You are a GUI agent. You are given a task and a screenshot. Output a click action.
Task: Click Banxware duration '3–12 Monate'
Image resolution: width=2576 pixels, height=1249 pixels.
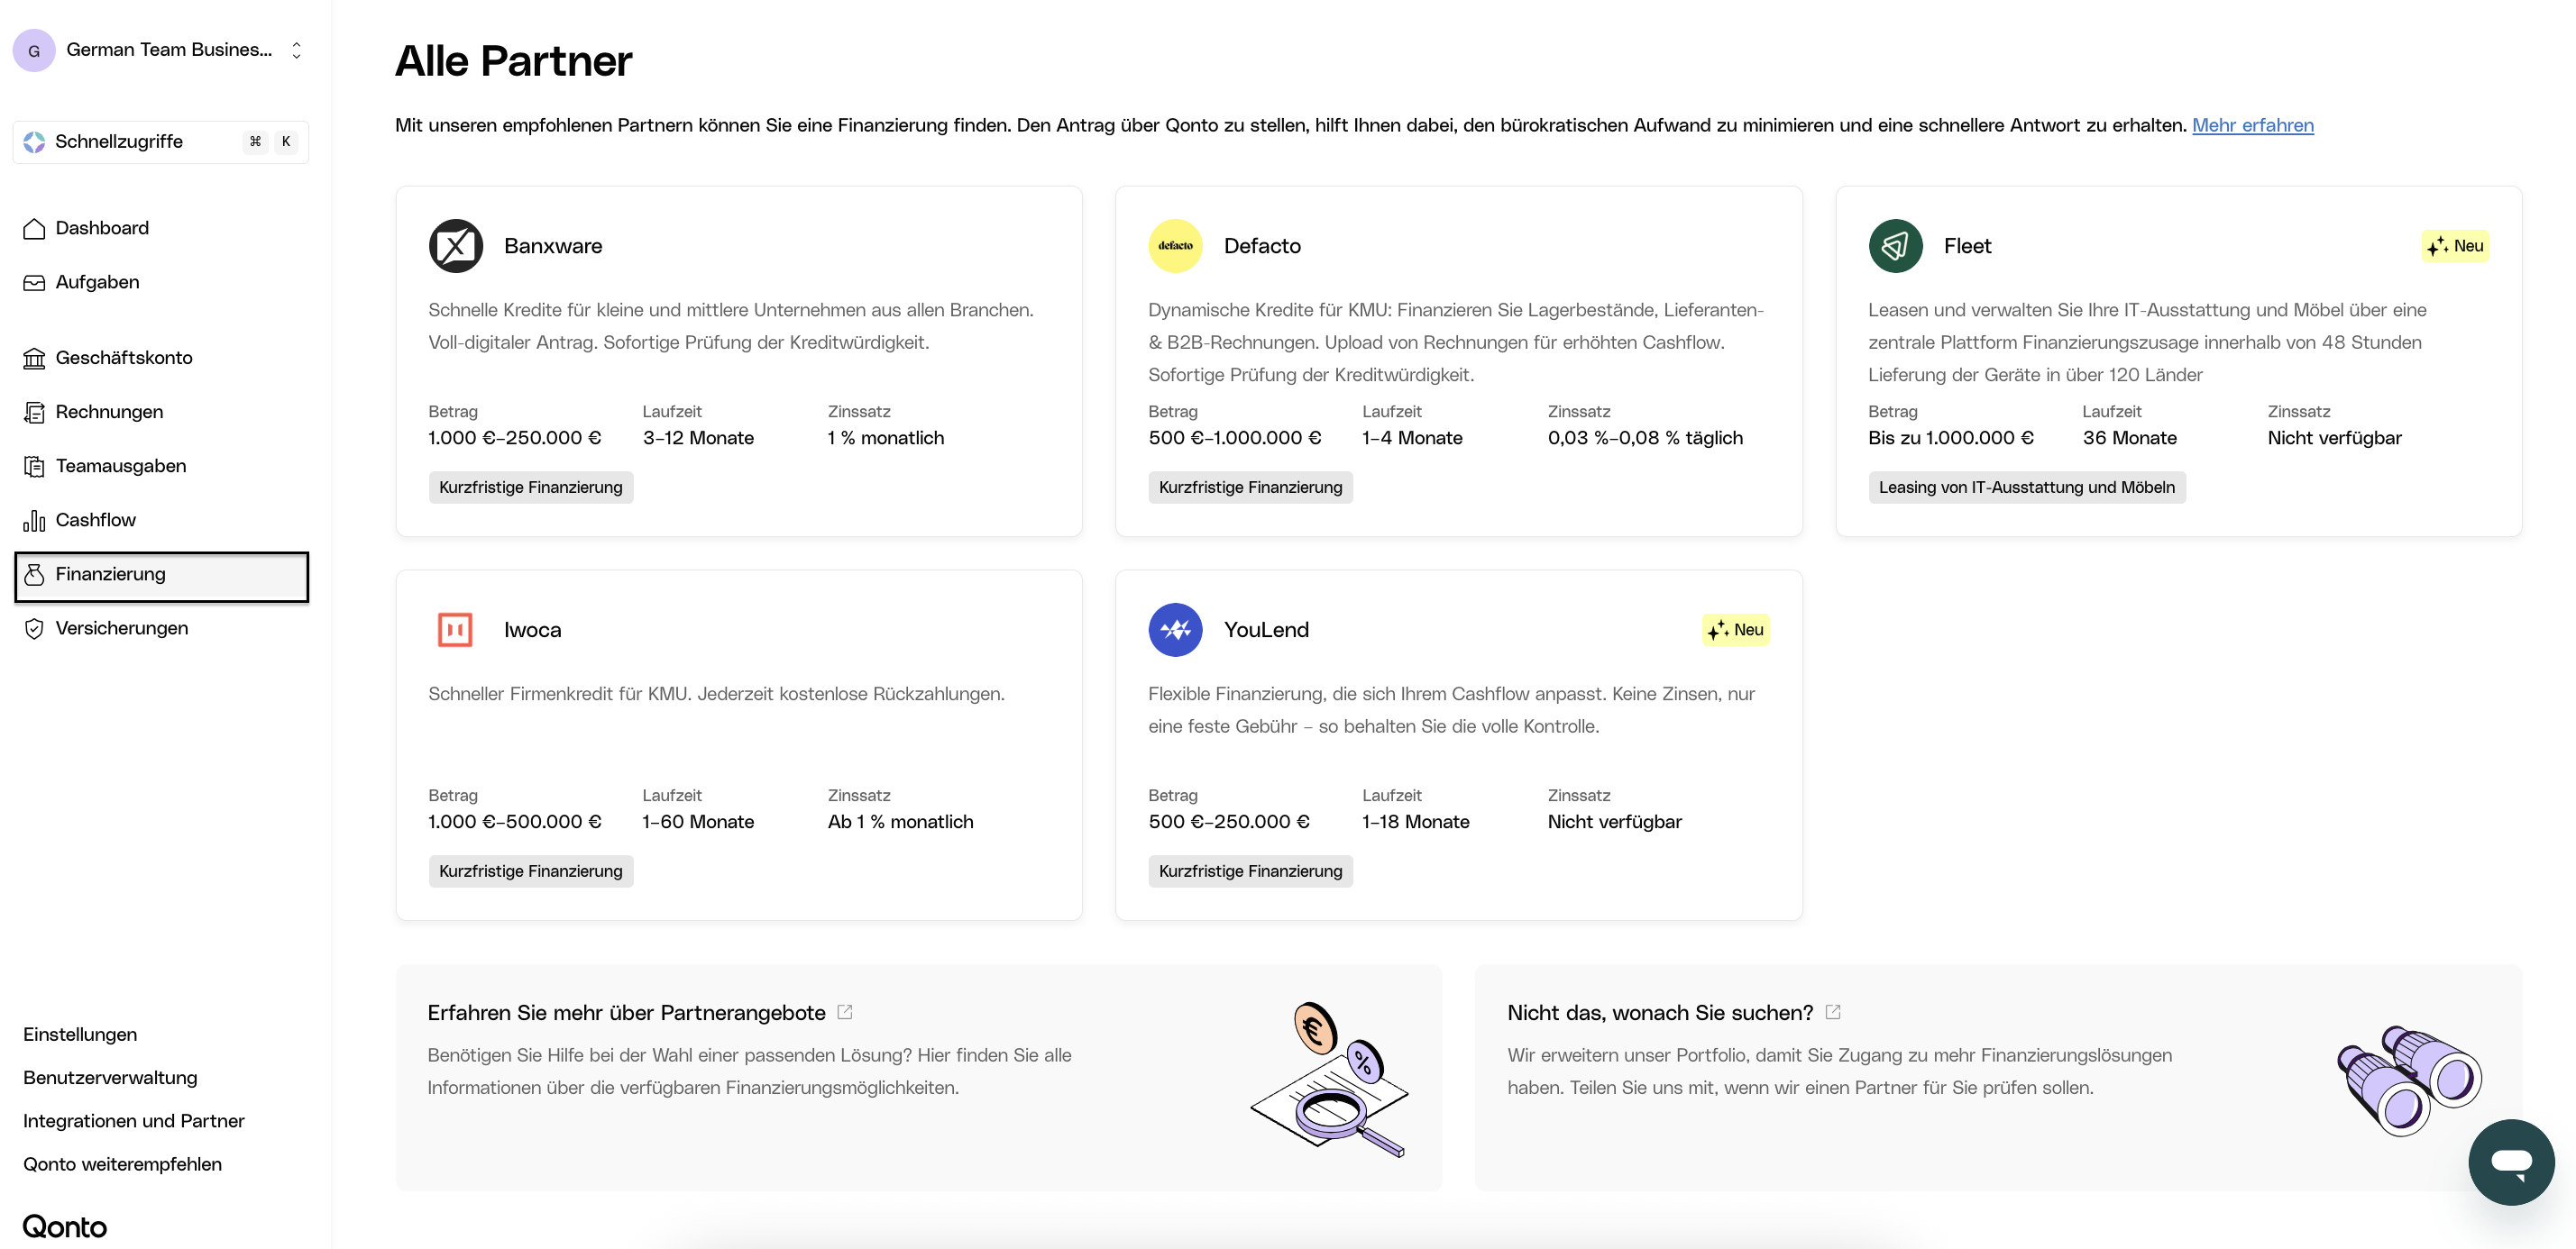coord(698,438)
